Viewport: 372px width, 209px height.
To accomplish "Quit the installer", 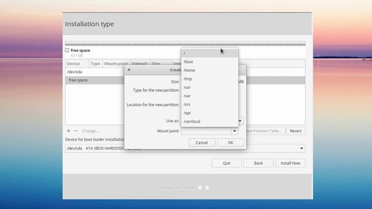I will point(226,163).
